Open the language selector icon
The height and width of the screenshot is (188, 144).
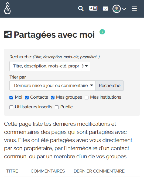[x=93, y=8]
